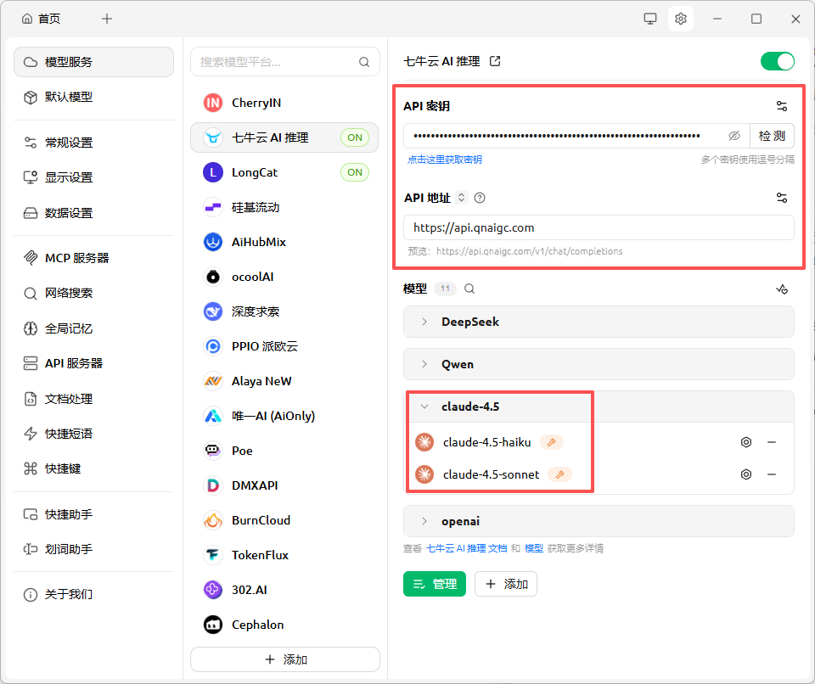
Task: Collapse the claude-4.5 model group
Action: pos(424,406)
